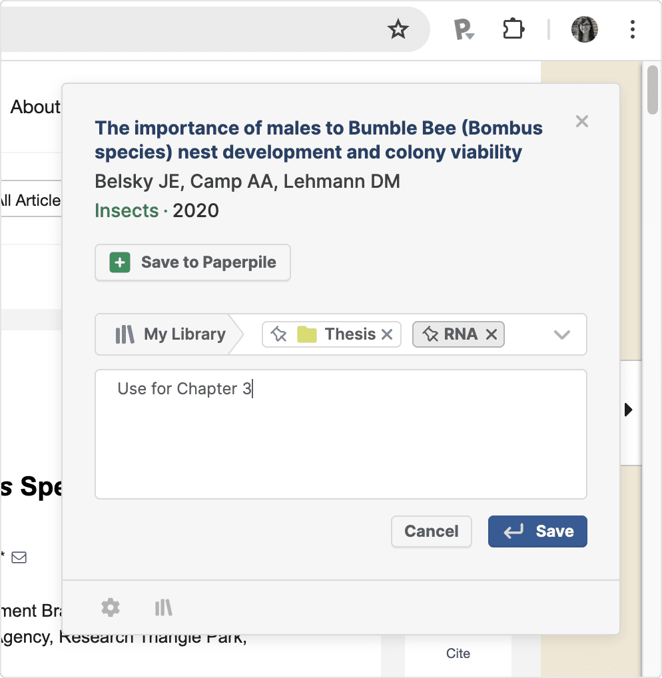Screen dimensions: 662x678
Task: Bookmark this page with the star icon
Action: pos(398,29)
